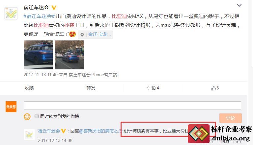
Task: Open @喜新厌旧的病怎么治 mention link
Action: [x=101, y=131]
